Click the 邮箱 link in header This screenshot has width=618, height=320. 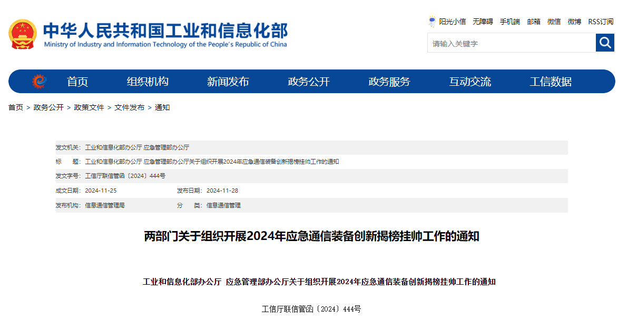[x=534, y=22]
